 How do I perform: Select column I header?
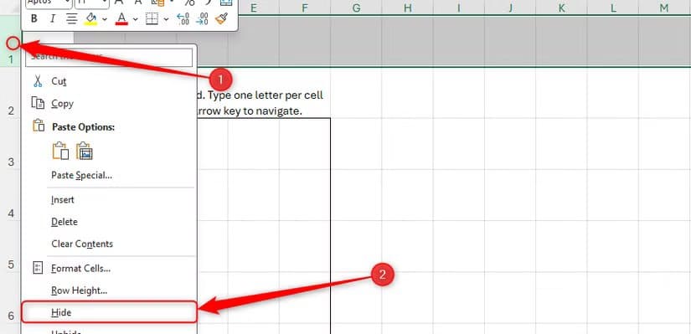tap(459, 8)
